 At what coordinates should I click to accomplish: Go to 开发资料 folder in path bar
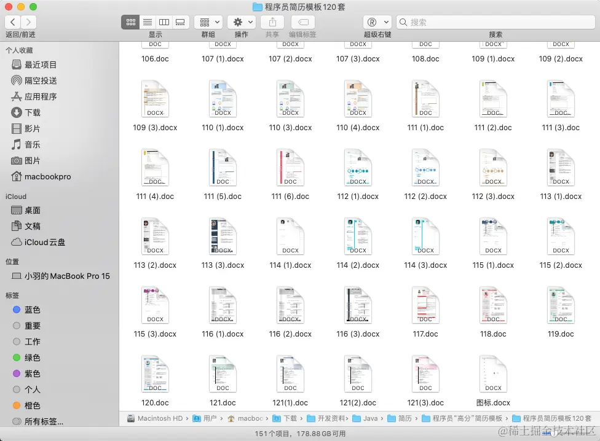326,418
